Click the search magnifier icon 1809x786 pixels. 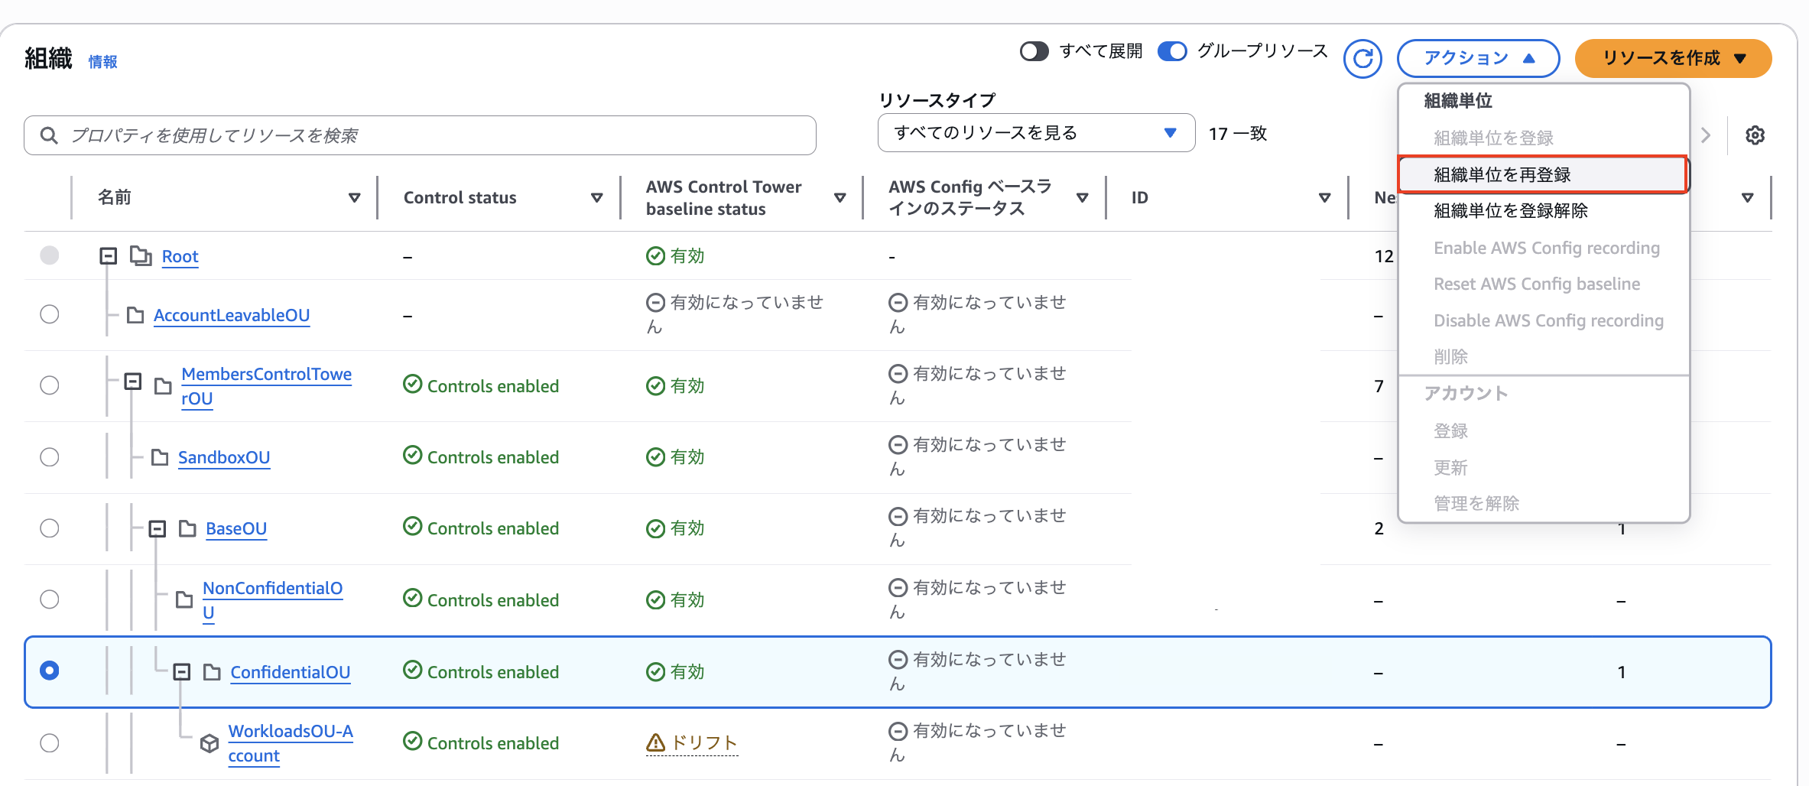(49, 135)
